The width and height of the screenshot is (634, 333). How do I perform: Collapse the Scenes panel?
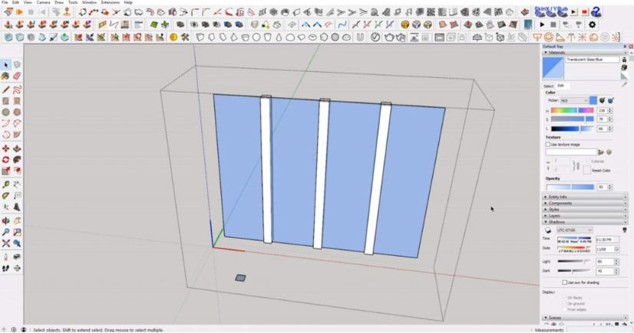(585, 318)
